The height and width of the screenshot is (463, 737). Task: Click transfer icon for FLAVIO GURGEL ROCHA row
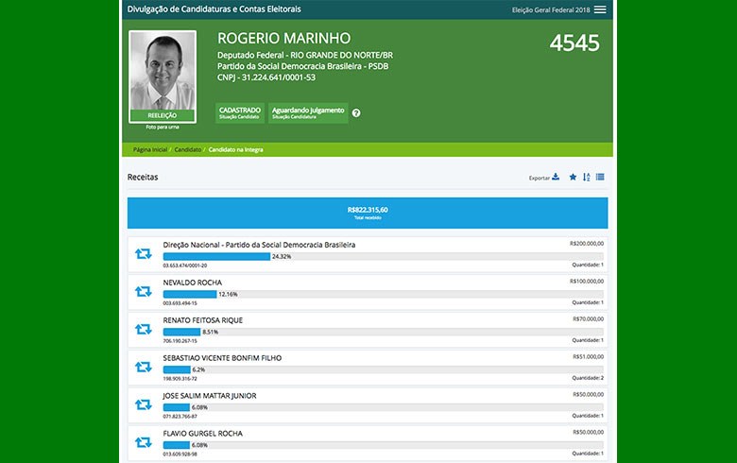tap(144, 442)
